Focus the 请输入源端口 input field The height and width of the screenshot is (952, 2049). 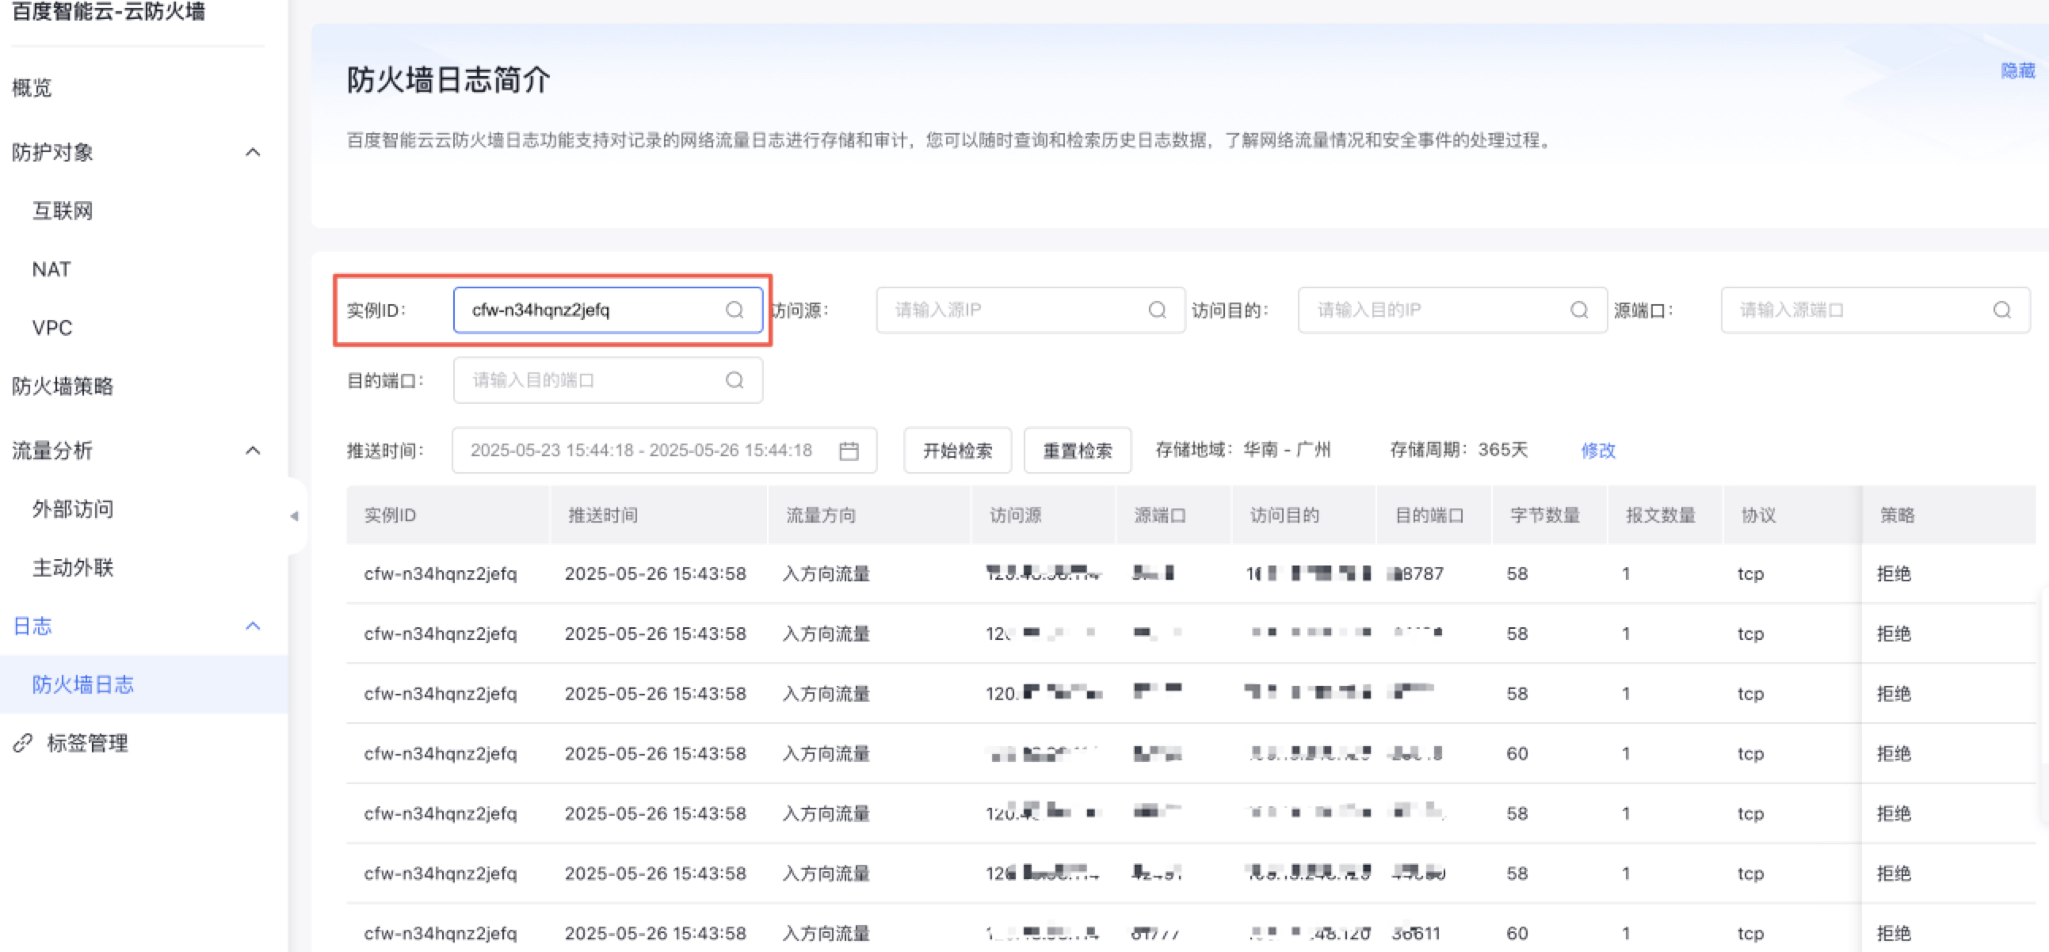point(1875,310)
